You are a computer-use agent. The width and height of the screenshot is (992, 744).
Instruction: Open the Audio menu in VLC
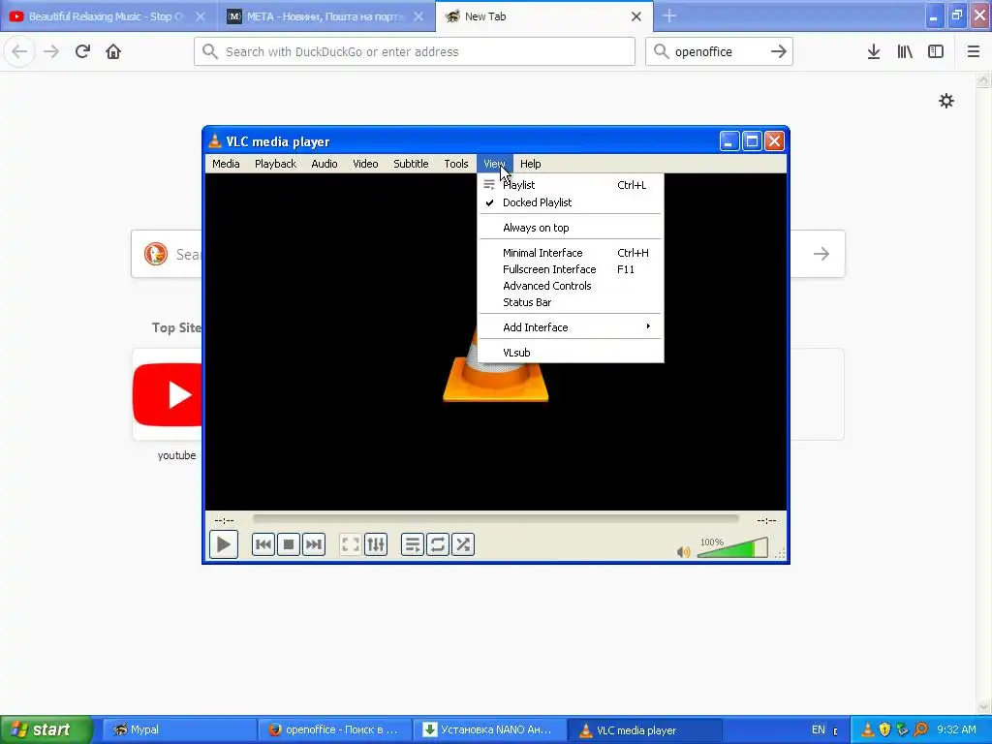[324, 164]
